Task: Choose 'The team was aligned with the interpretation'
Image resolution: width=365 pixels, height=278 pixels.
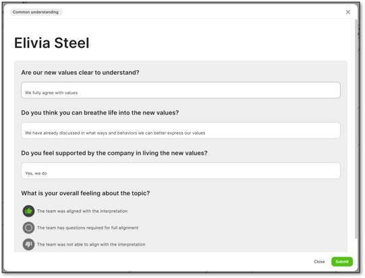Action: tap(82, 211)
